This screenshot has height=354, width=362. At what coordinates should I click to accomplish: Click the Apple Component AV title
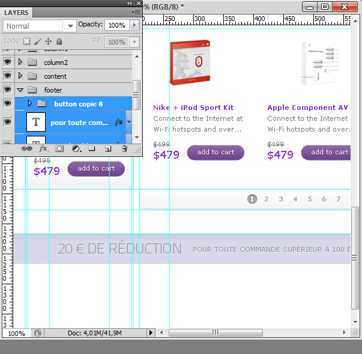click(307, 108)
